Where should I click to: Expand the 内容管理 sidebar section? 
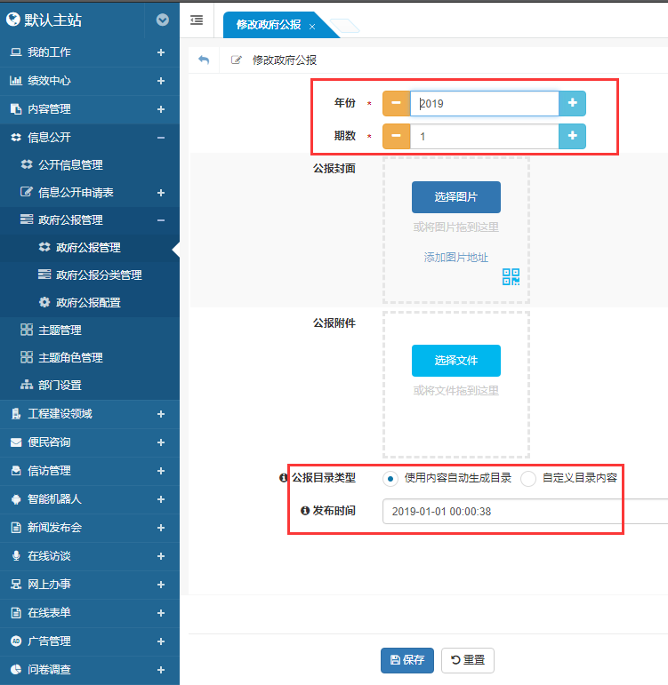pyautogui.click(x=161, y=109)
